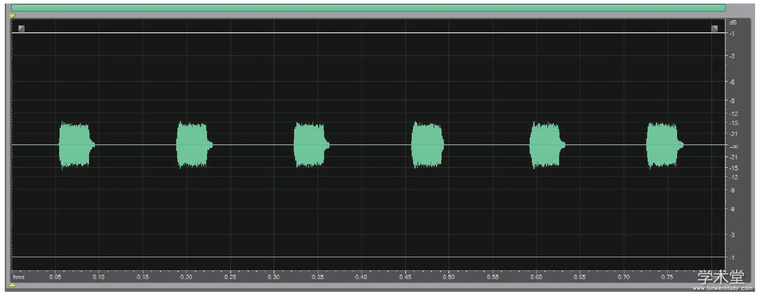
Task: Click the green horizontal zoom bar above the waveform
Action: point(368,8)
